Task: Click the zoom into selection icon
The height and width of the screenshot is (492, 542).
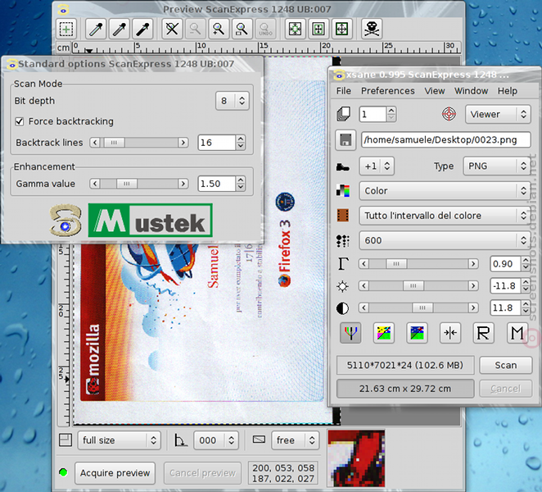Action: [242, 29]
